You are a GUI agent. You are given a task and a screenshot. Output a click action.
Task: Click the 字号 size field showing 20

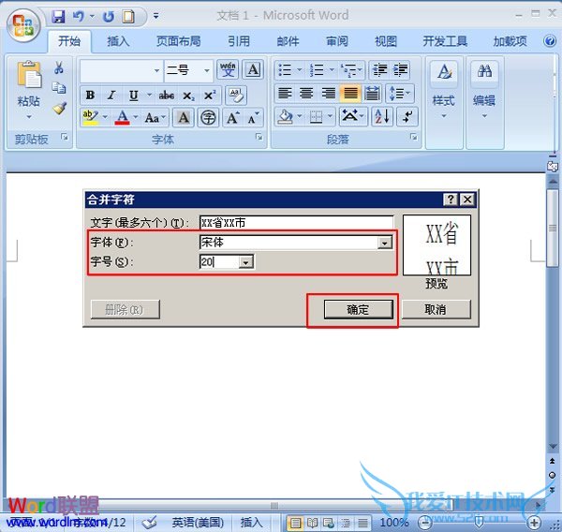(219, 262)
